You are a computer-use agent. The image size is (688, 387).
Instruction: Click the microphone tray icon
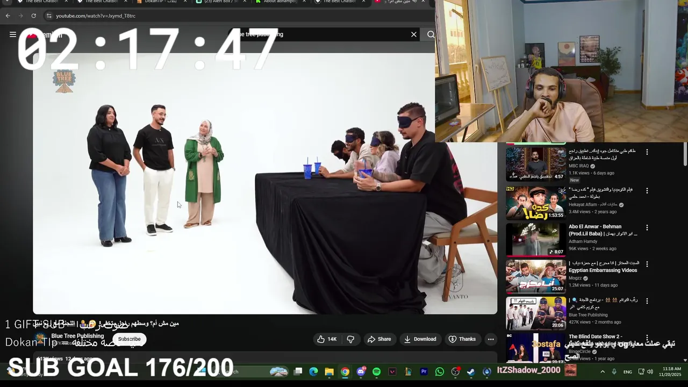[x=614, y=371]
